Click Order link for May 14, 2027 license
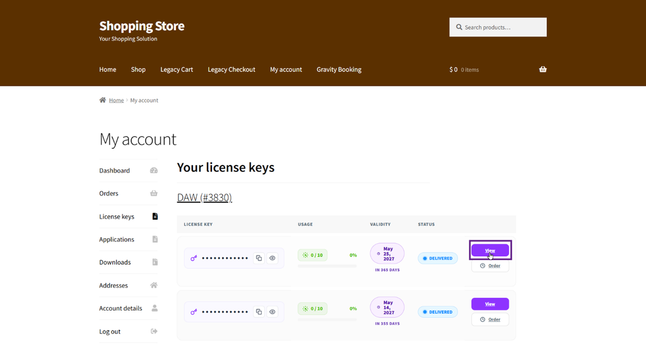 [x=490, y=319]
